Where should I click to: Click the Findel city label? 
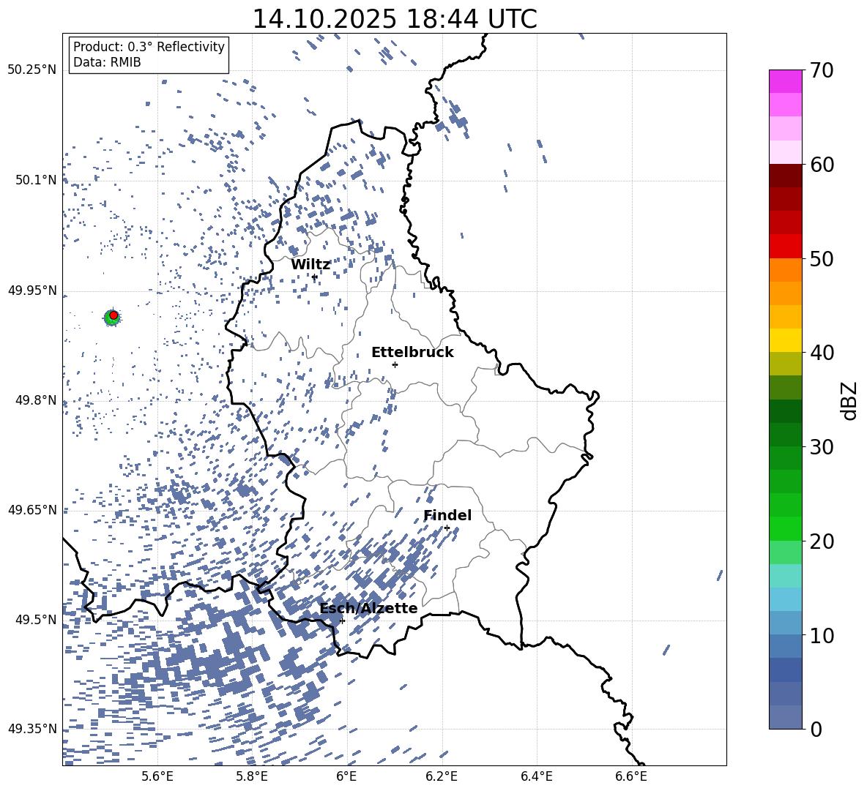click(x=447, y=515)
